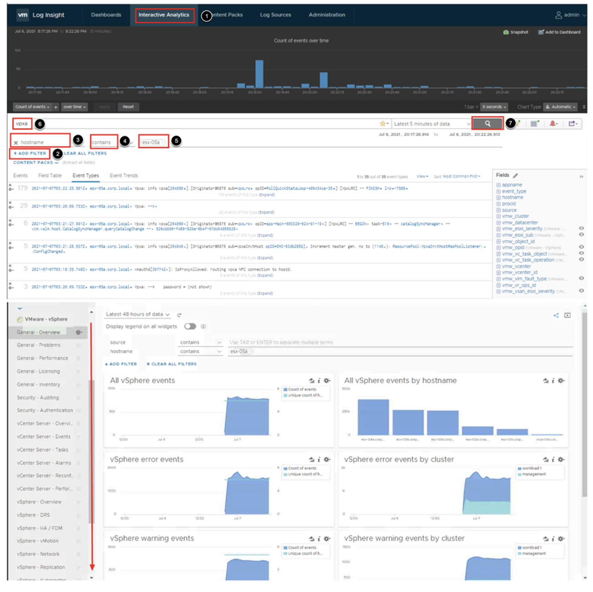
Task: Open the Dashboards menu
Action: (106, 15)
